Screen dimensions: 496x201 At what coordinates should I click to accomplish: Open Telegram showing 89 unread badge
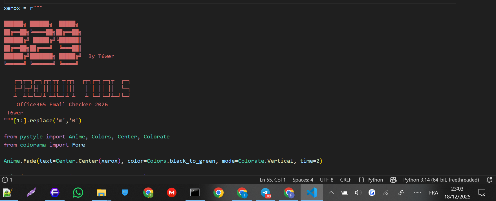coord(266,193)
